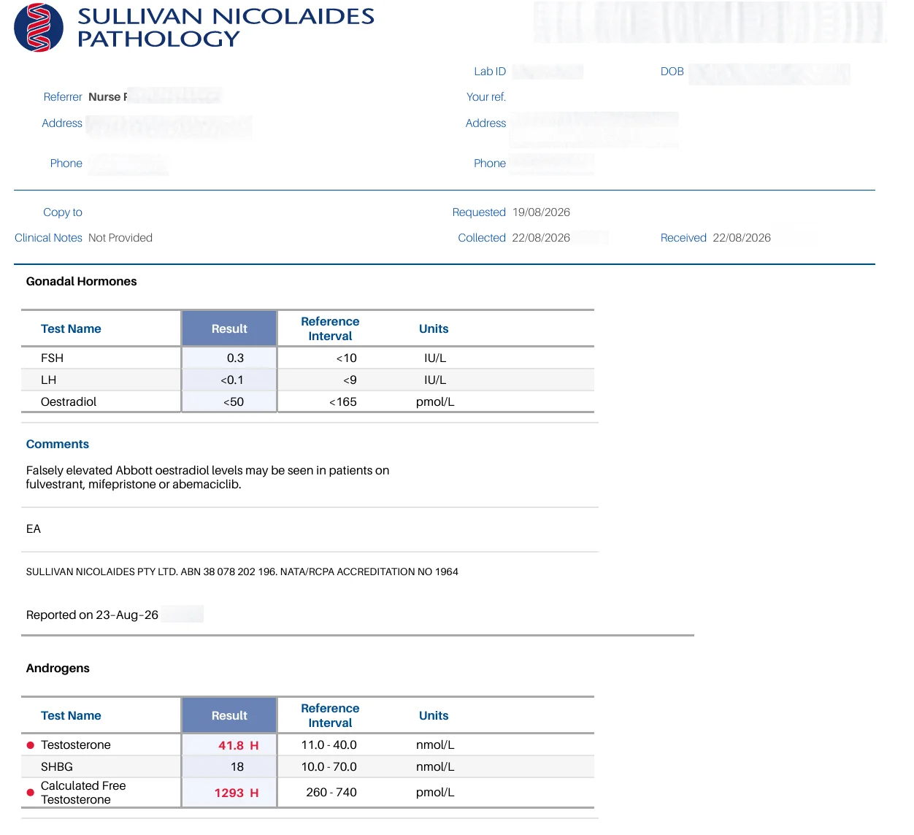Click the Testosterone units nmol/L
Screen dimensions: 914x835
(435, 745)
